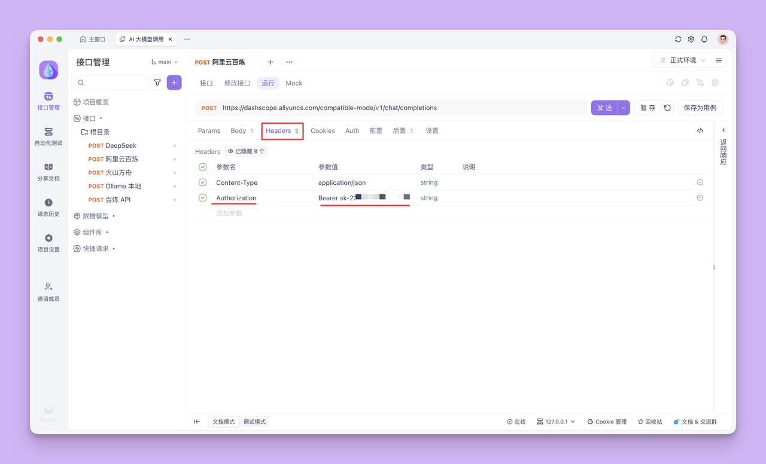
Task: Click the POST method selector in URL bar
Action: (x=209, y=108)
